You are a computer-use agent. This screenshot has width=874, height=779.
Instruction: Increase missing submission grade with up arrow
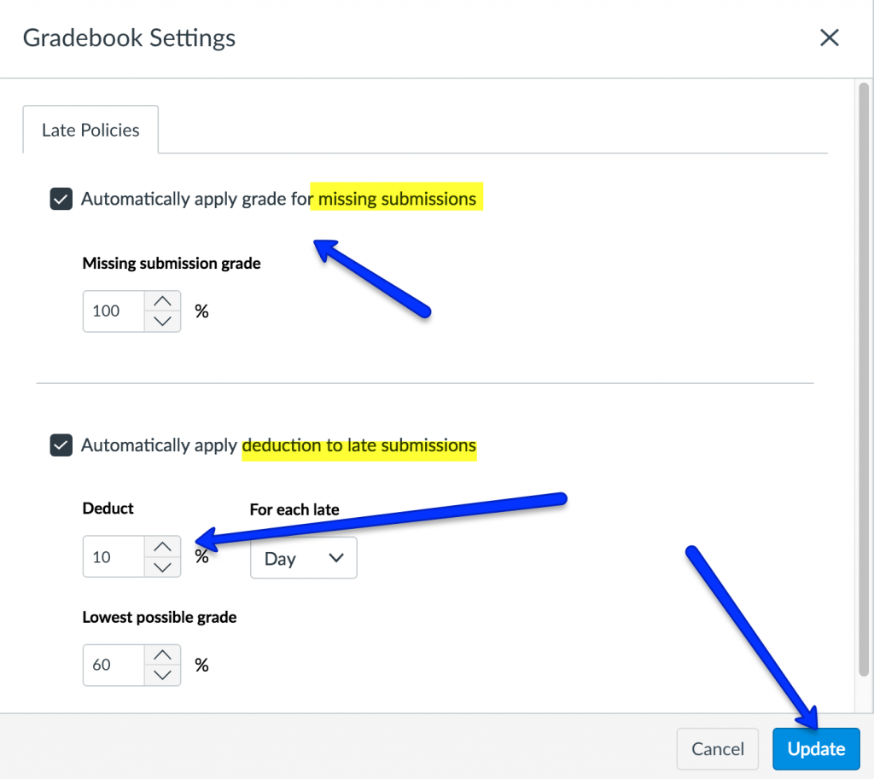[x=162, y=301]
